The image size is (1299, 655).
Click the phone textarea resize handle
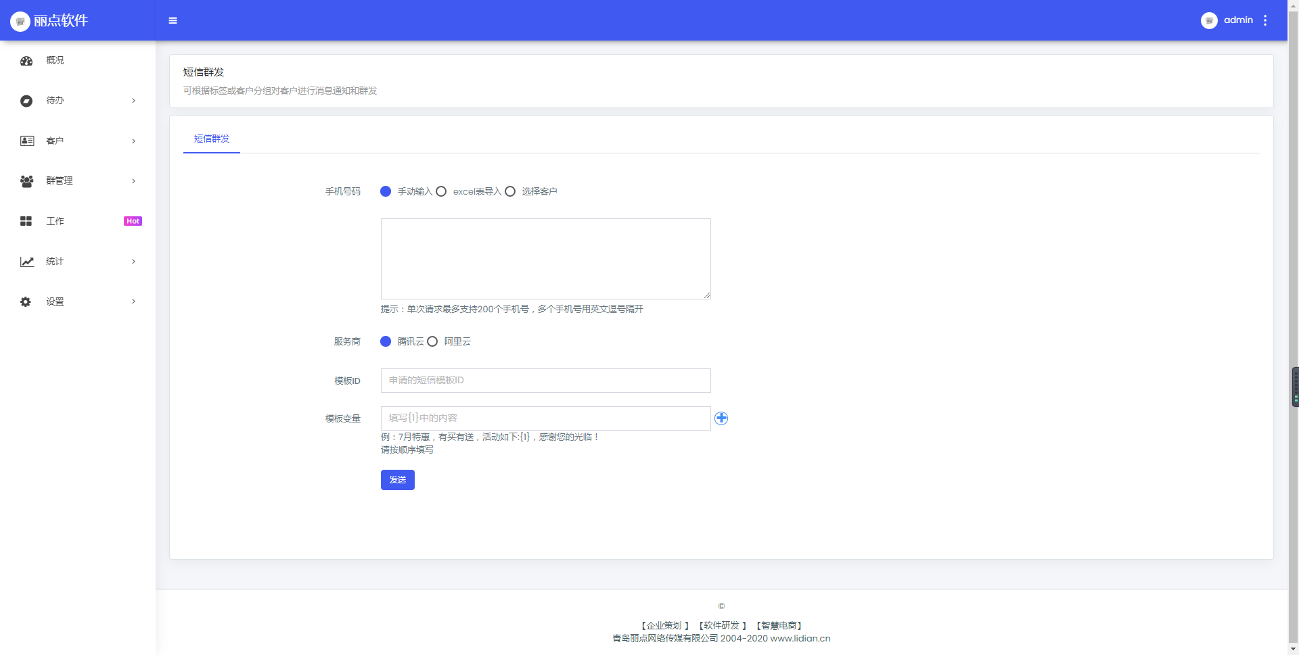tap(707, 295)
